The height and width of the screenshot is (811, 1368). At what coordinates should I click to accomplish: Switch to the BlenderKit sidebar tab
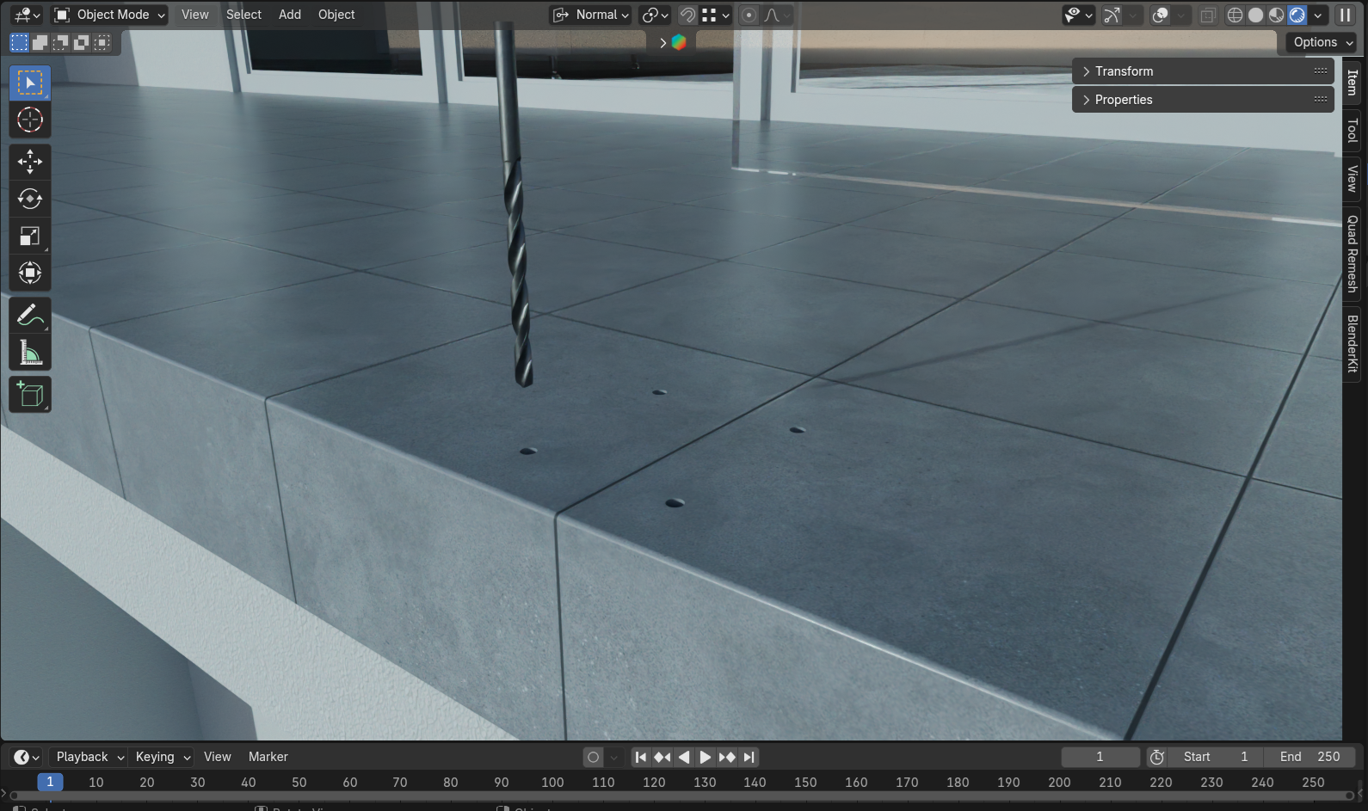click(x=1353, y=344)
